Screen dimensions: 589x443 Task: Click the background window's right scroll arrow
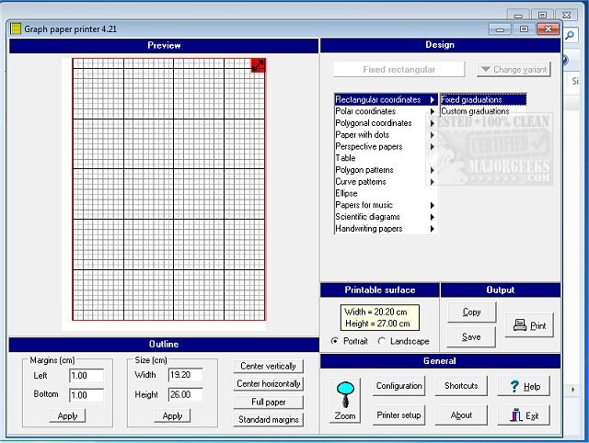pos(572,390)
